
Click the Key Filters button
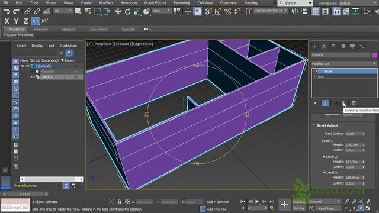pyautogui.click(x=327, y=208)
